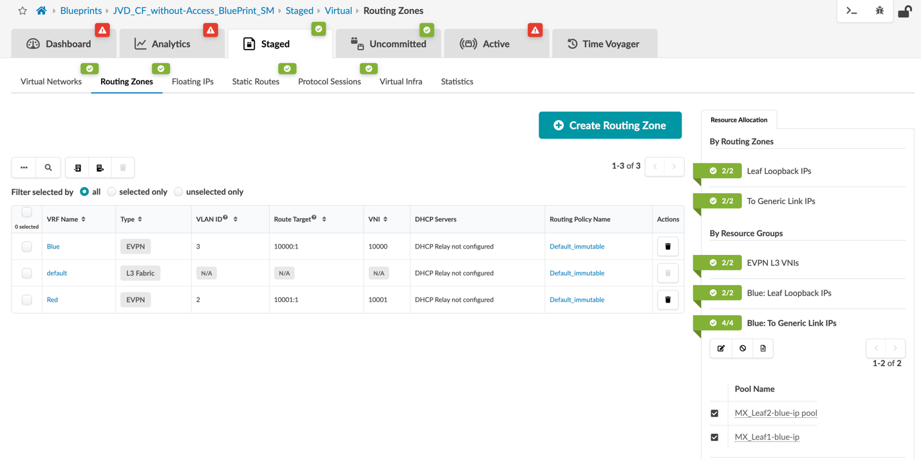Click the bug report icon
The image size is (921, 459).
coord(879,10)
